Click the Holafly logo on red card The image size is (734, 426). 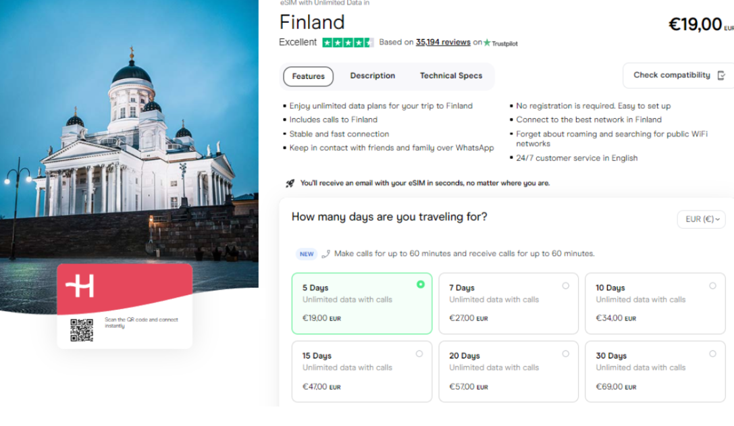(x=80, y=286)
